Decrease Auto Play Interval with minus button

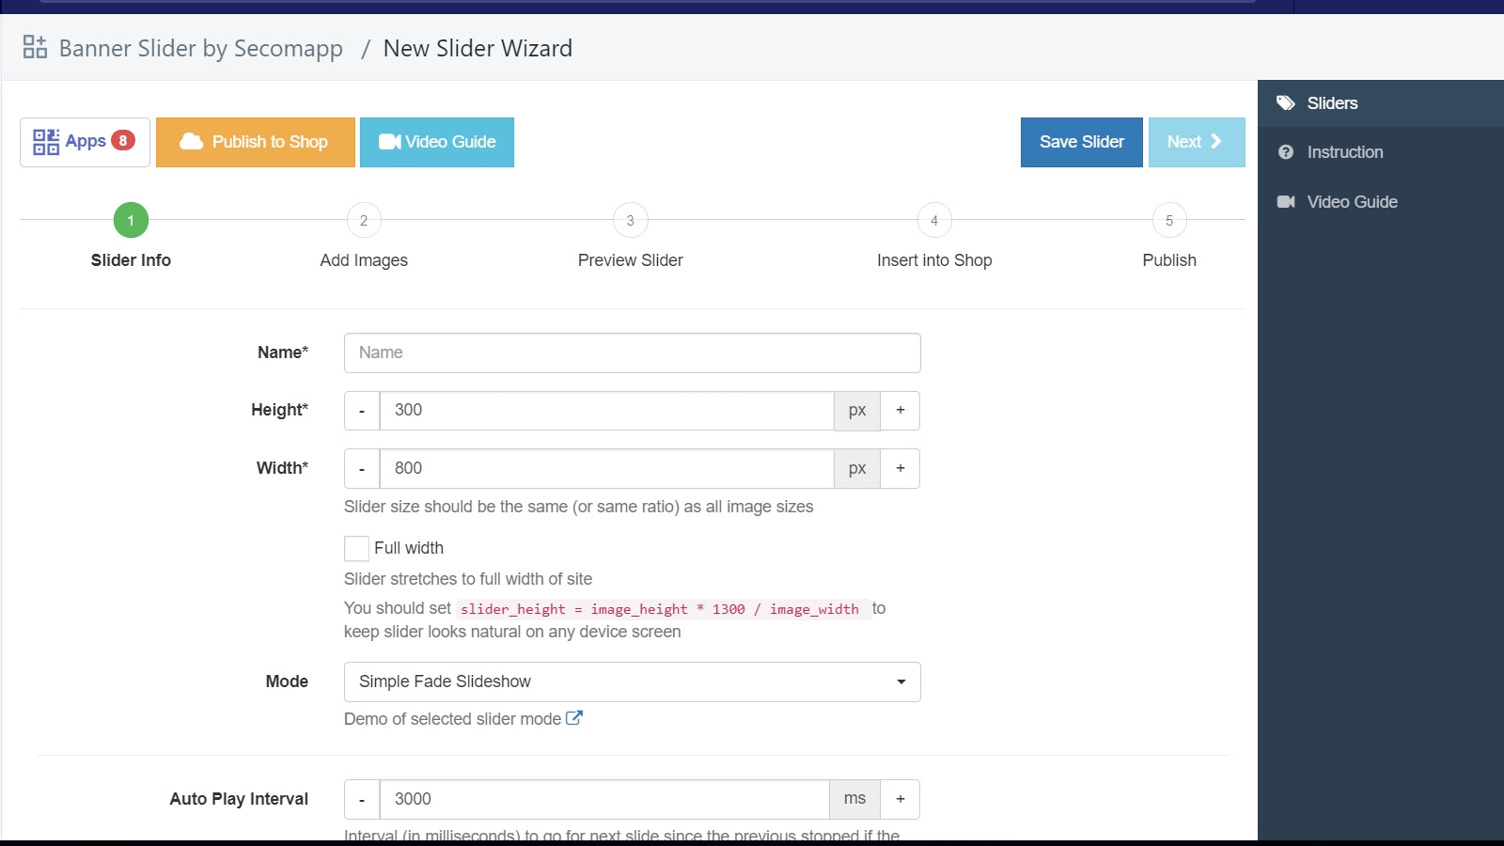[361, 798]
